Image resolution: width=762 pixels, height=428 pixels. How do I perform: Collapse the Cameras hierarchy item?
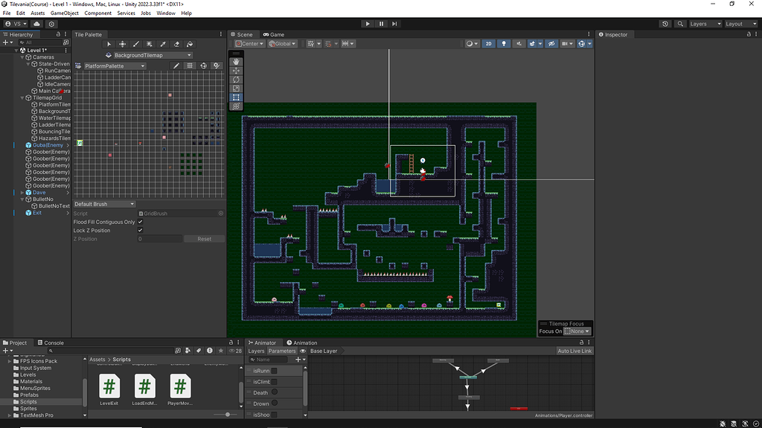(22, 57)
